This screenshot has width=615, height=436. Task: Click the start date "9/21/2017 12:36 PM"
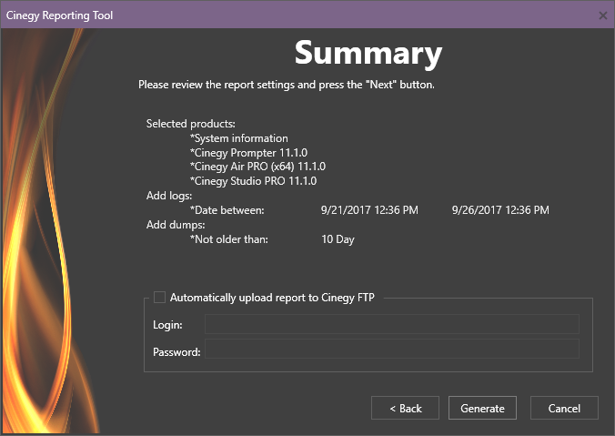coord(369,210)
